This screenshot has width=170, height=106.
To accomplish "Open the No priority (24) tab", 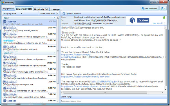I will point(41,9).
